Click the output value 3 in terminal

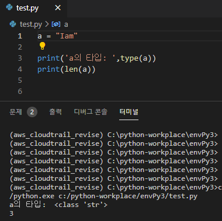coord(12,213)
